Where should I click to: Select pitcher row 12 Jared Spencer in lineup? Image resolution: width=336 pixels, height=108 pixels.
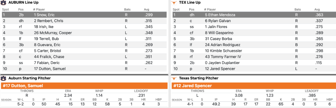click(254, 69)
